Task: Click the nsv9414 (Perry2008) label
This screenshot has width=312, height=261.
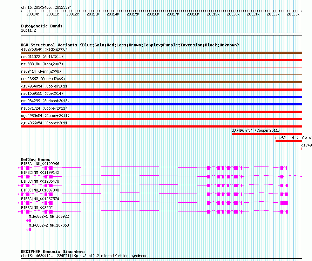Action: [x=41, y=71]
